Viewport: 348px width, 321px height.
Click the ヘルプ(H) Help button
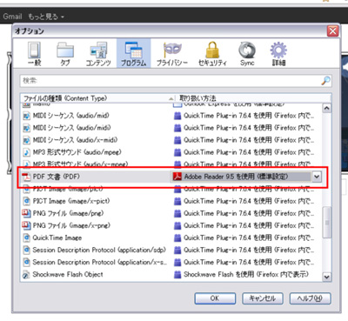click(x=310, y=298)
